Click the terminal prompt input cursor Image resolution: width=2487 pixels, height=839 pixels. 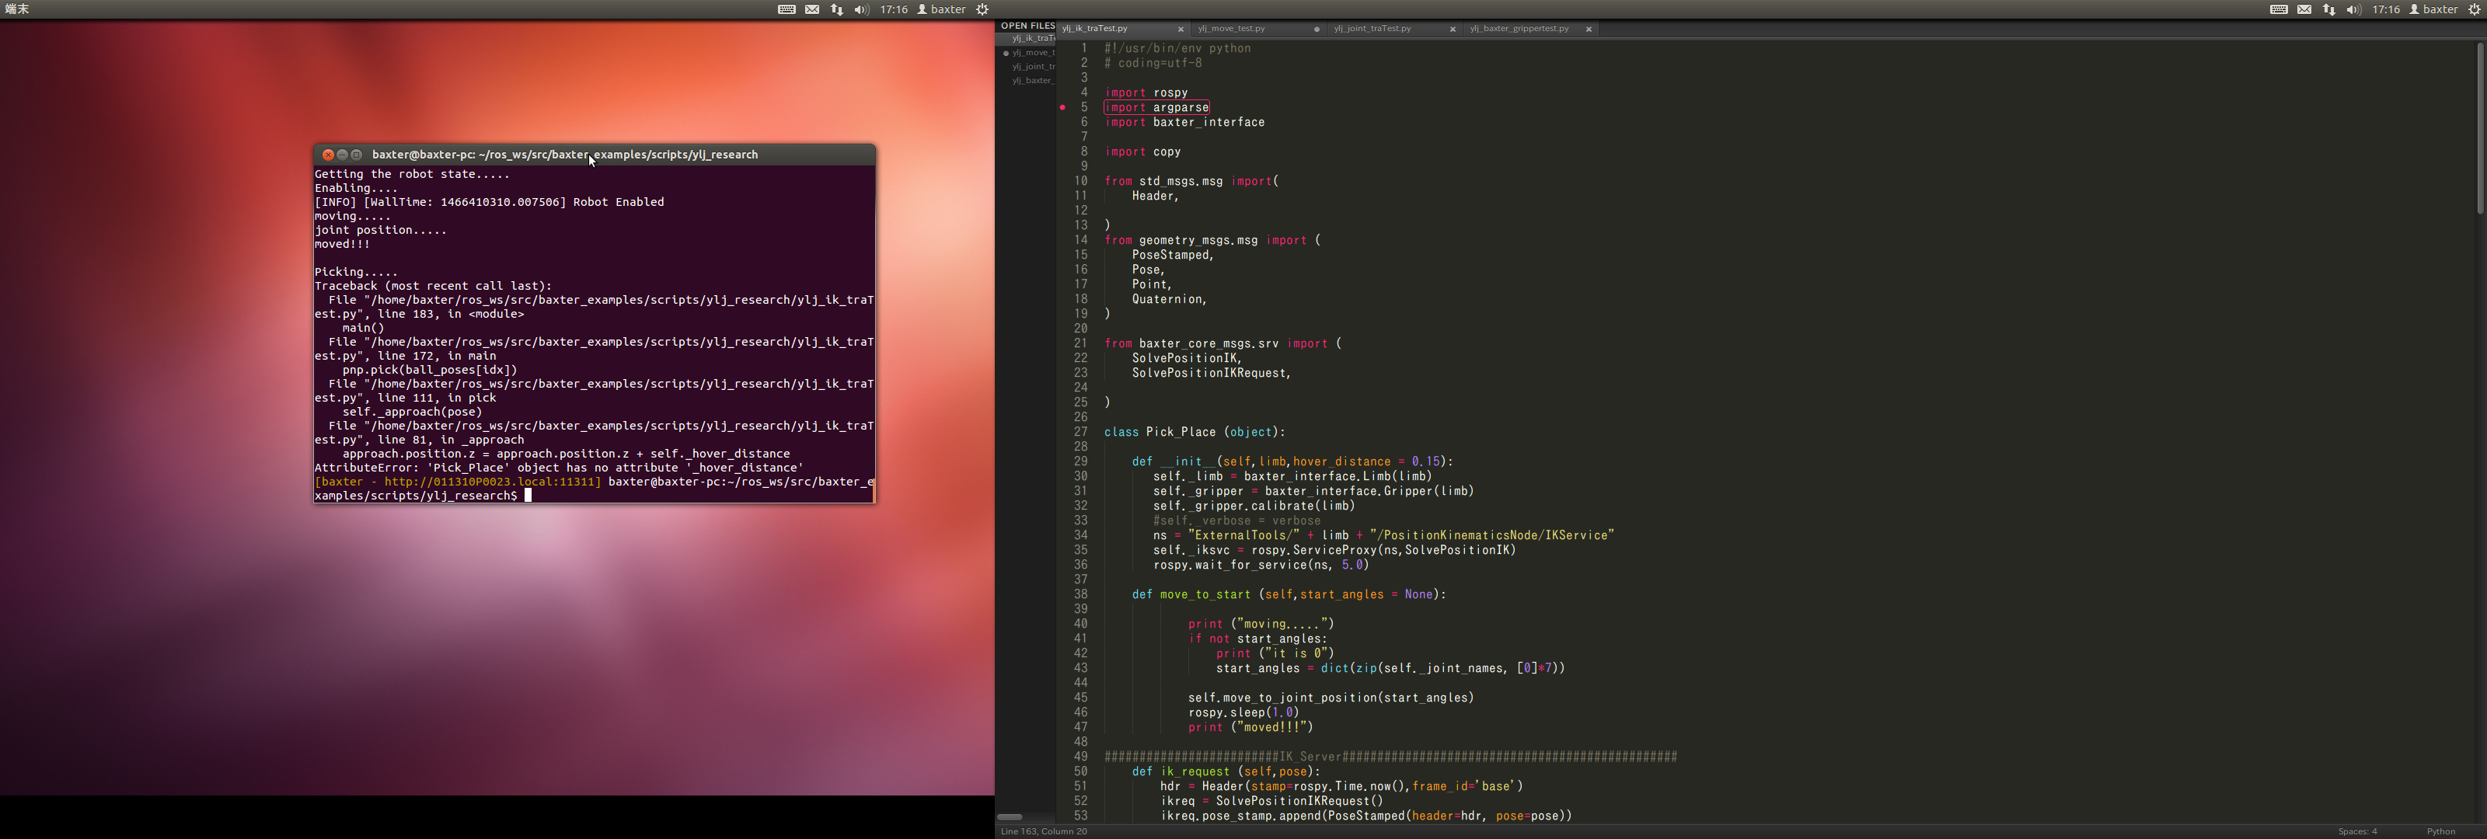528,496
